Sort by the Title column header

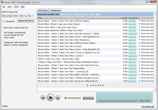click(77, 18)
